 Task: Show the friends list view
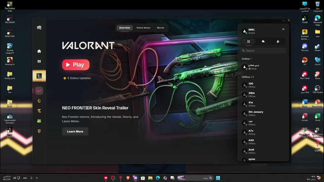249,41
